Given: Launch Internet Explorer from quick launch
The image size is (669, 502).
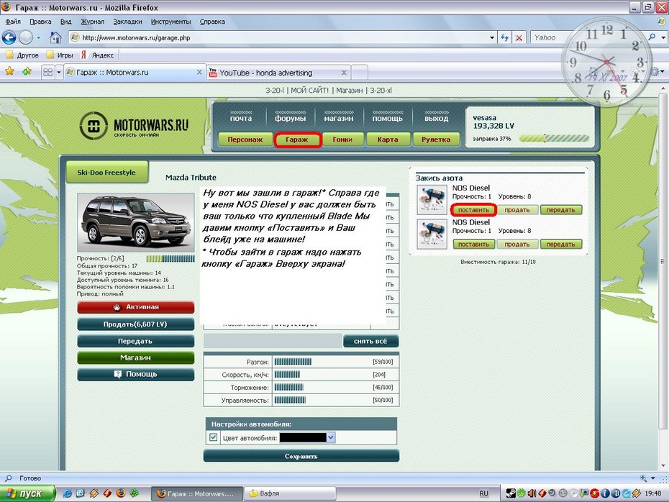Looking at the screenshot, I should pos(67,493).
